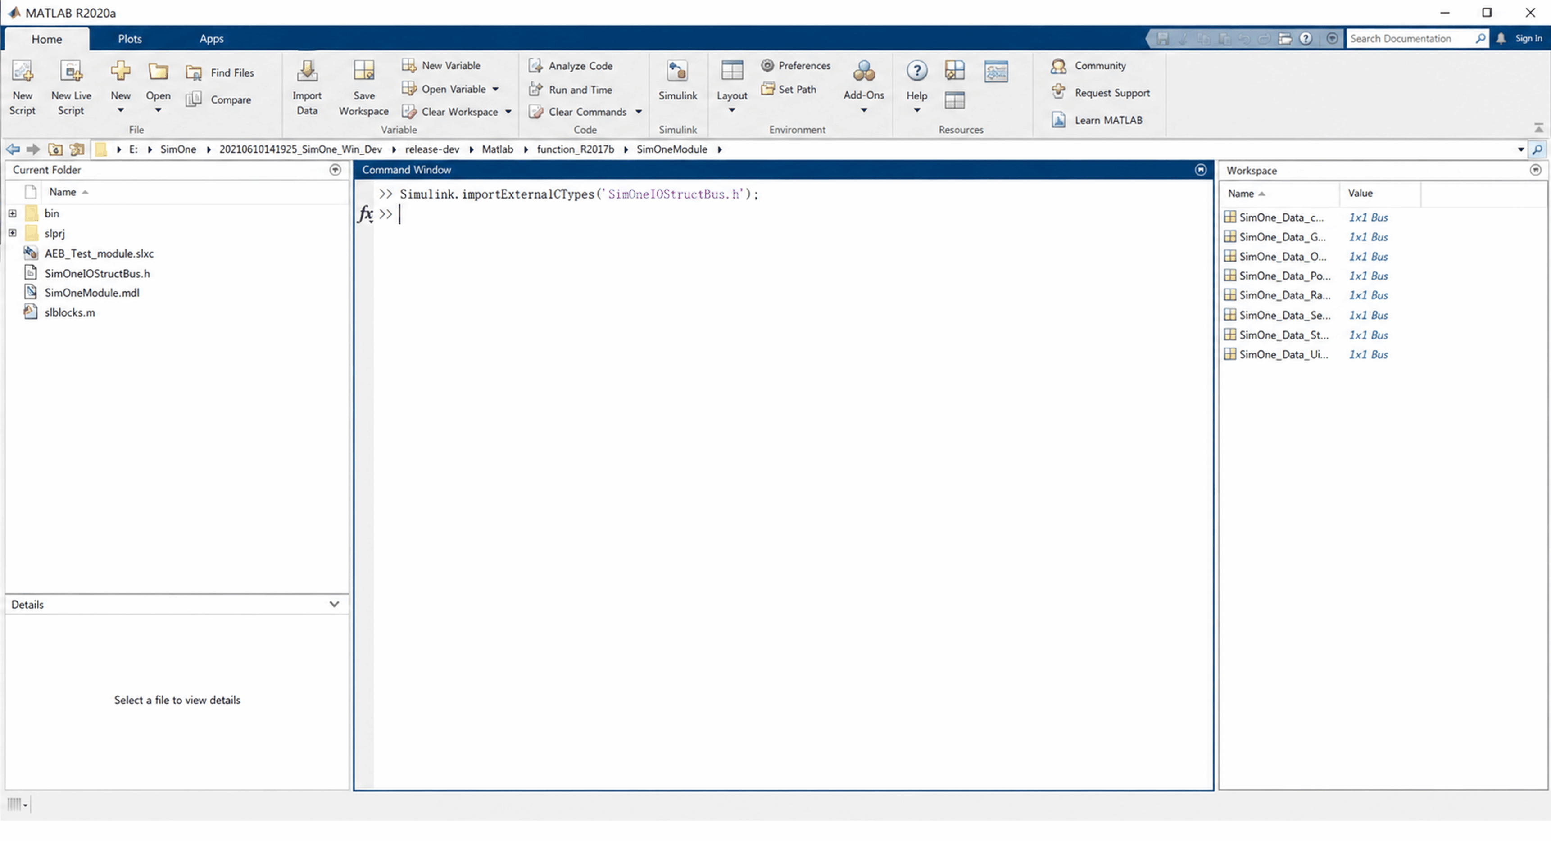Click the Find Files icon
This screenshot has width=1551, height=841.
(194, 73)
